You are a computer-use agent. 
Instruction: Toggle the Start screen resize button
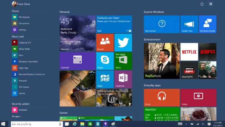(211, 4)
